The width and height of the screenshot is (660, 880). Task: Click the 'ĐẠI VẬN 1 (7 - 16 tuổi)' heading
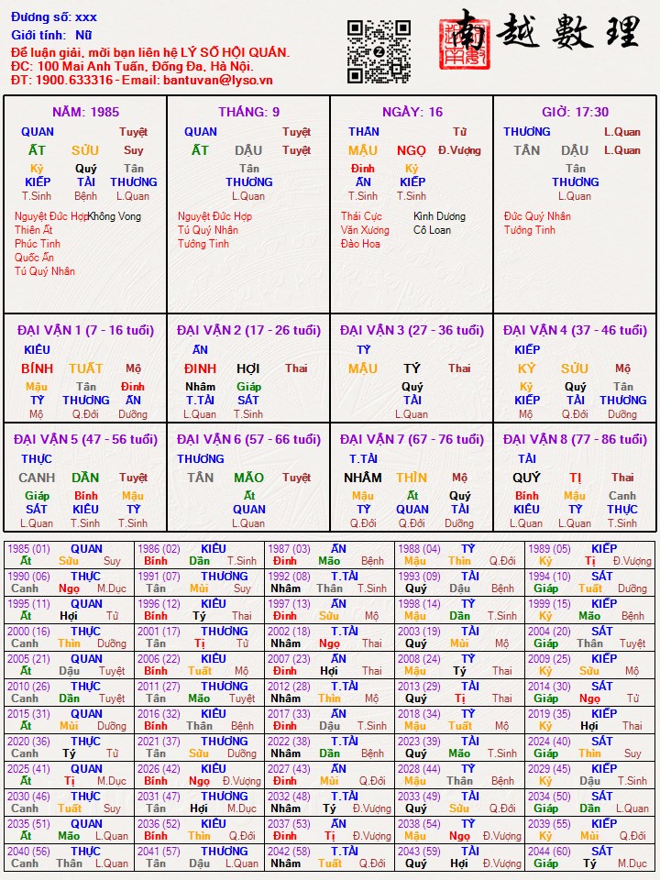tap(85, 330)
